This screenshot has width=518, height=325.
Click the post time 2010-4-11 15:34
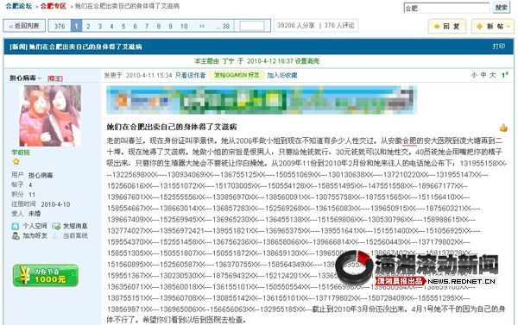(x=149, y=75)
